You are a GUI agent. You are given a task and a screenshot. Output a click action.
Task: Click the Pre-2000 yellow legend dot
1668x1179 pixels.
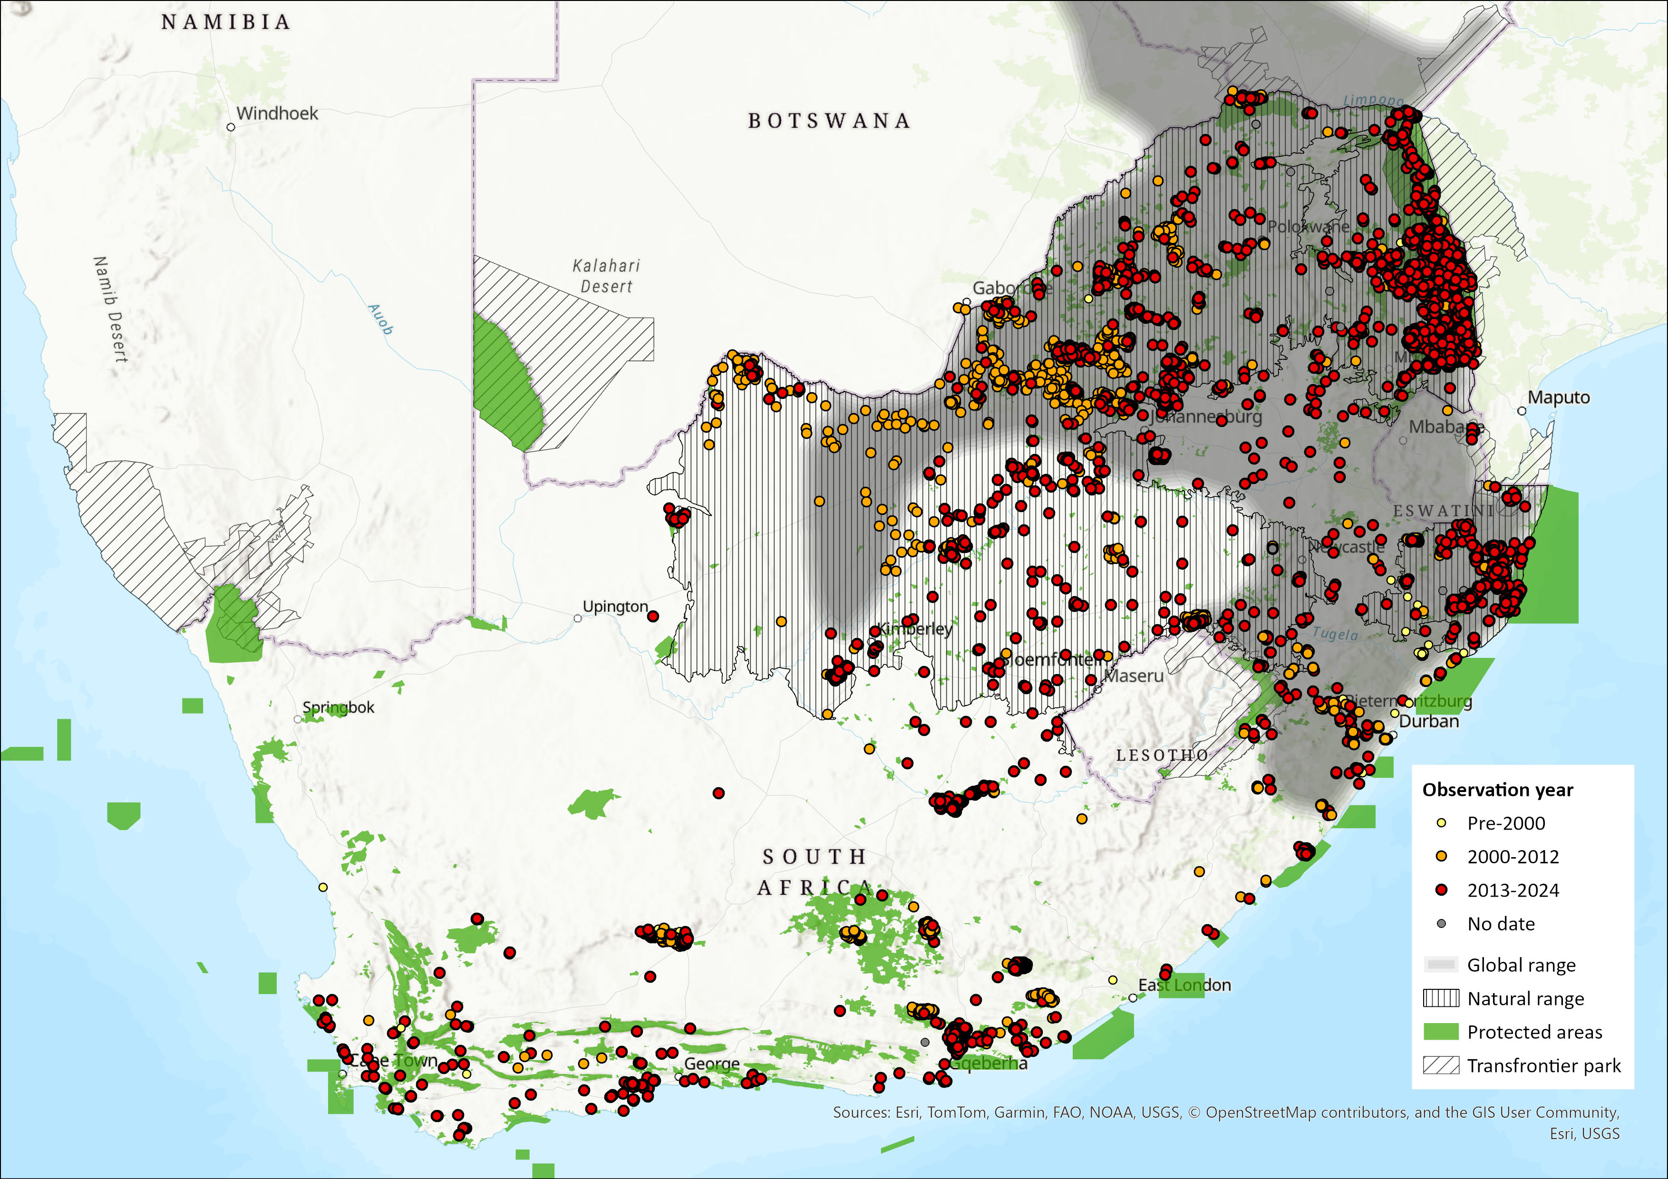click(1441, 823)
